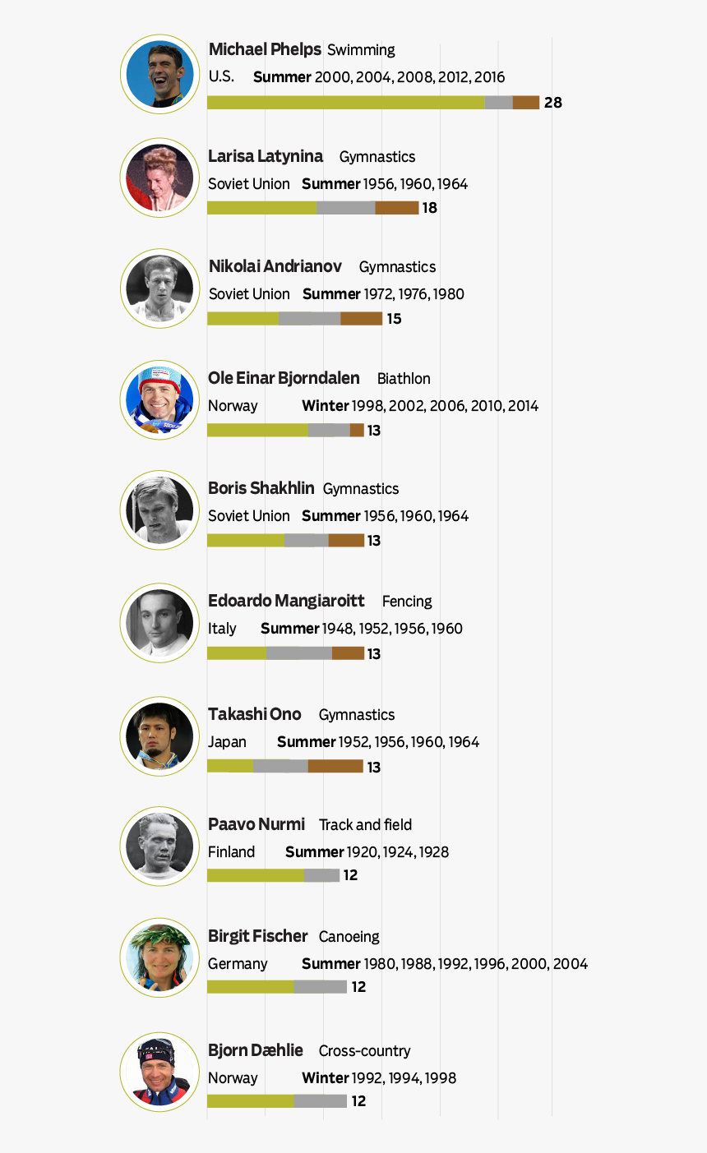The image size is (707, 1153).
Task: Click the bronze segment of Takashi Ono's bar
Action: click(x=335, y=766)
